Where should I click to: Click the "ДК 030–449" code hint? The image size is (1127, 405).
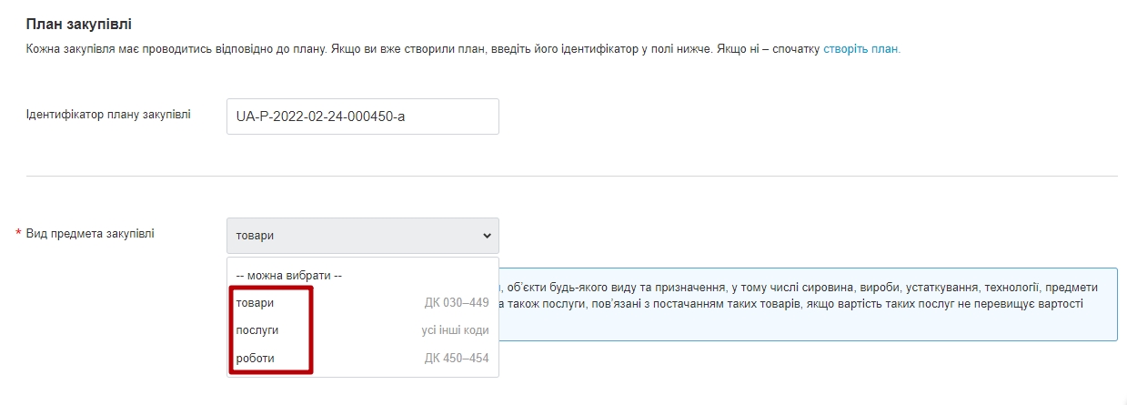[456, 303]
